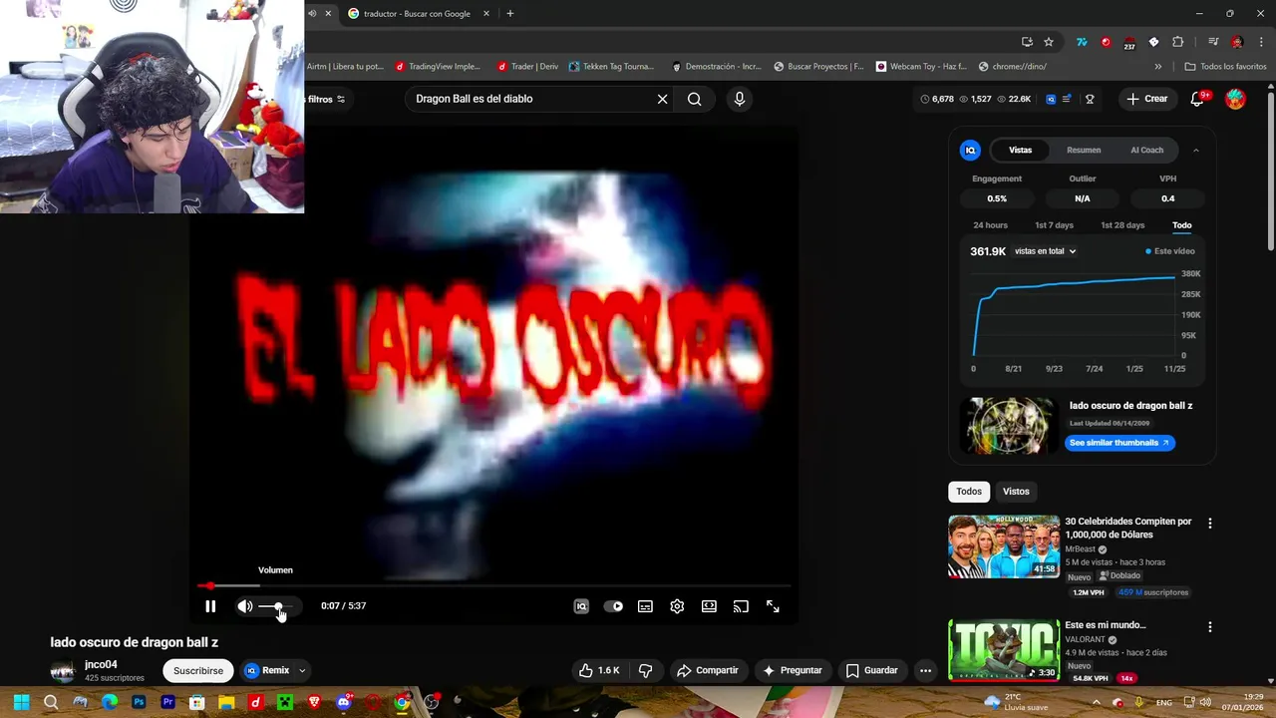Open the Chrome three-dot menu
Screen dimensions: 1276x718
1261,42
